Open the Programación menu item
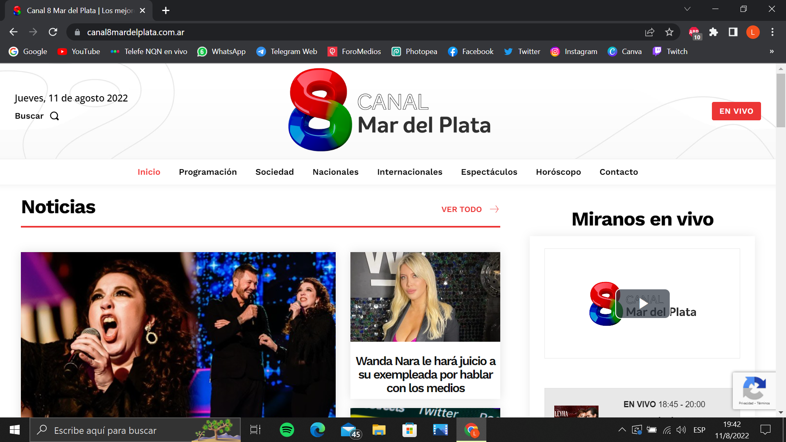 208,172
